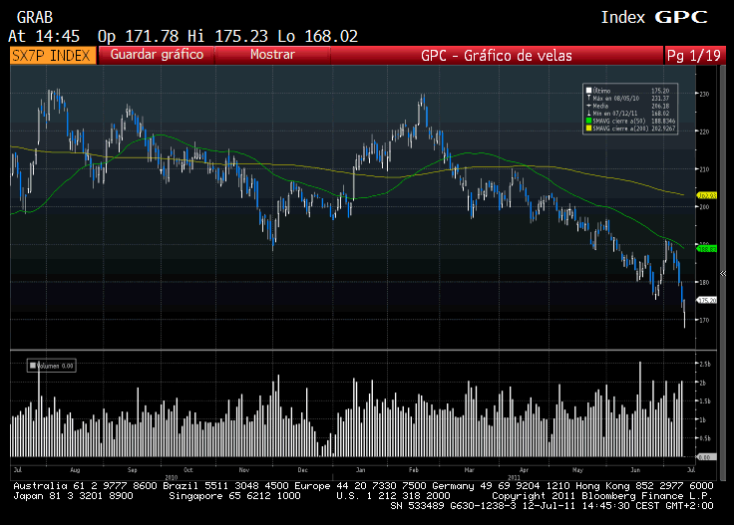The height and width of the screenshot is (525, 734).
Task: Click the Hi 175.23 high value
Action: coord(228,36)
